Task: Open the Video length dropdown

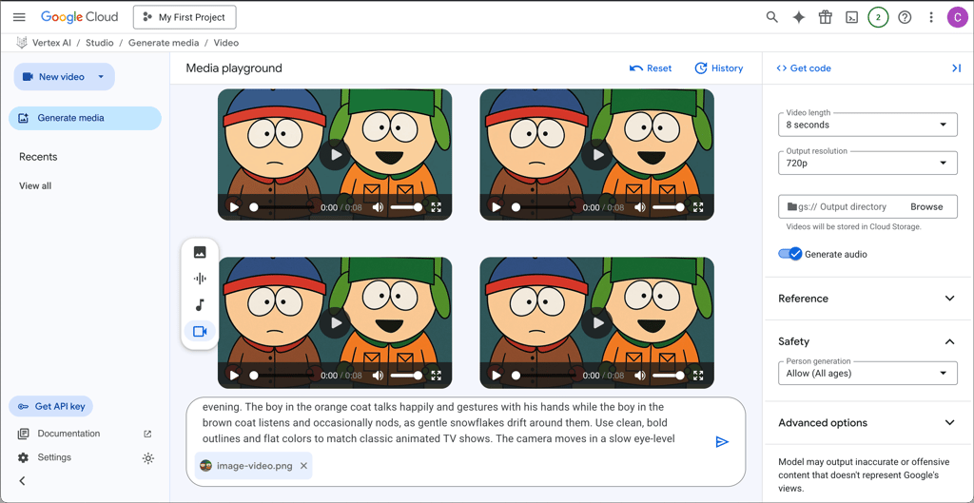Action: [x=867, y=125]
